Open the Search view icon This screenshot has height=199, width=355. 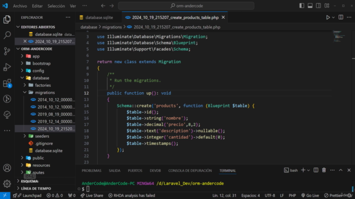click(x=7, y=35)
